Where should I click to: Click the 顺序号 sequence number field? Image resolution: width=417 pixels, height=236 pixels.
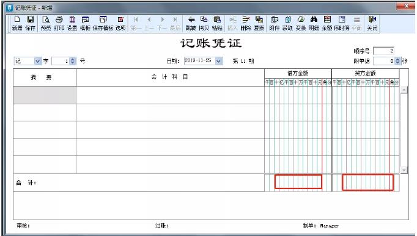coord(383,51)
